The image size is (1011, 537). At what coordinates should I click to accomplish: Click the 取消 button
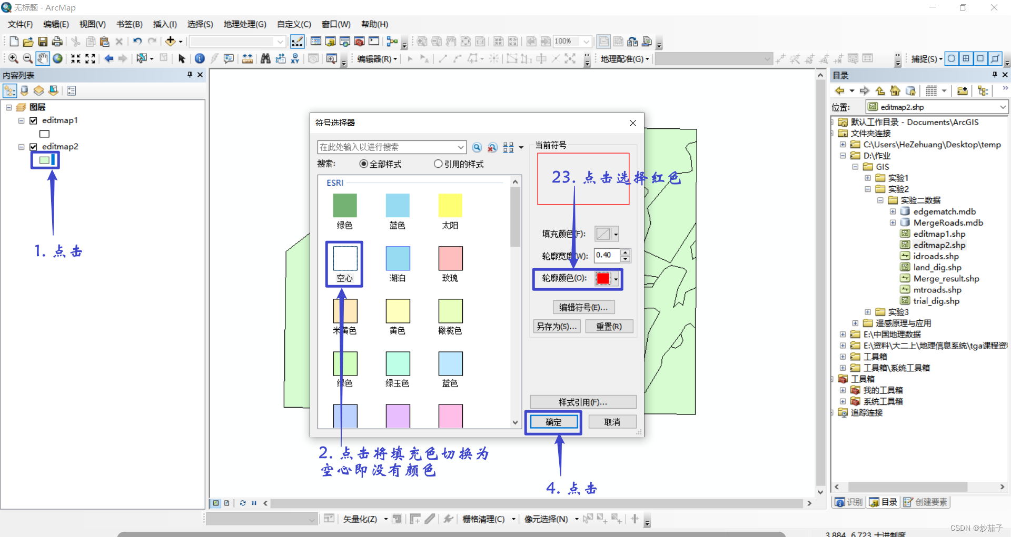pyautogui.click(x=612, y=422)
